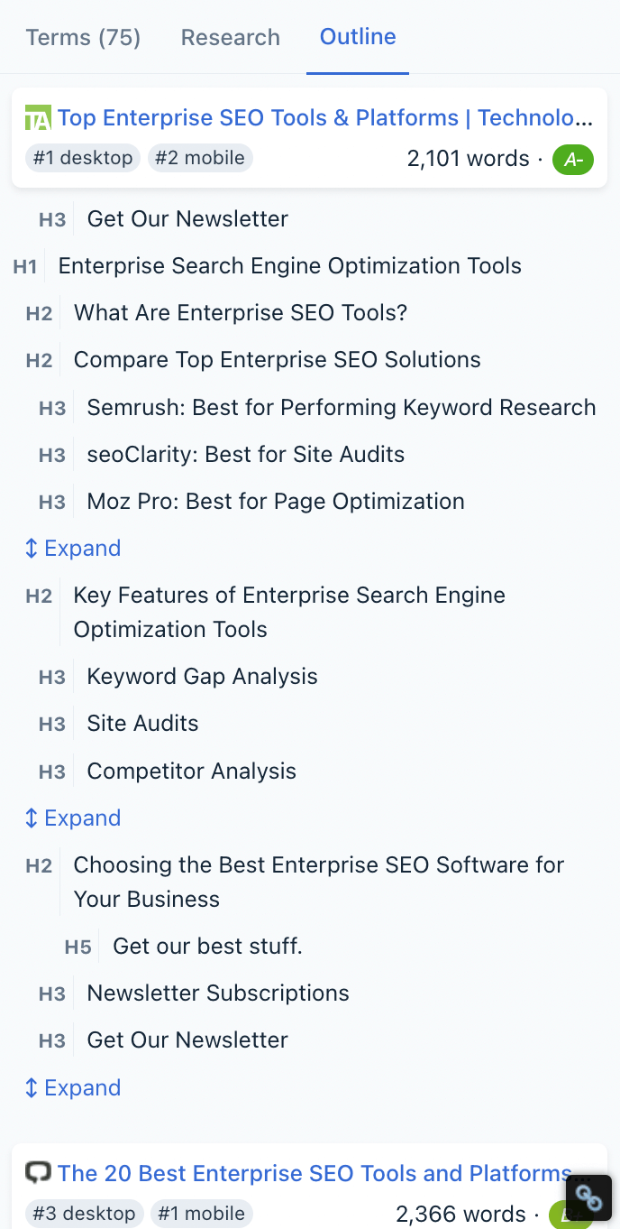Image resolution: width=620 pixels, height=1229 pixels.
Task: Click the #1 desktop rank badge
Action: (83, 158)
